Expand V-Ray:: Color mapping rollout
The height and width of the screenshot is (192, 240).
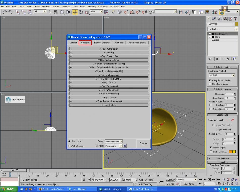click(109, 94)
